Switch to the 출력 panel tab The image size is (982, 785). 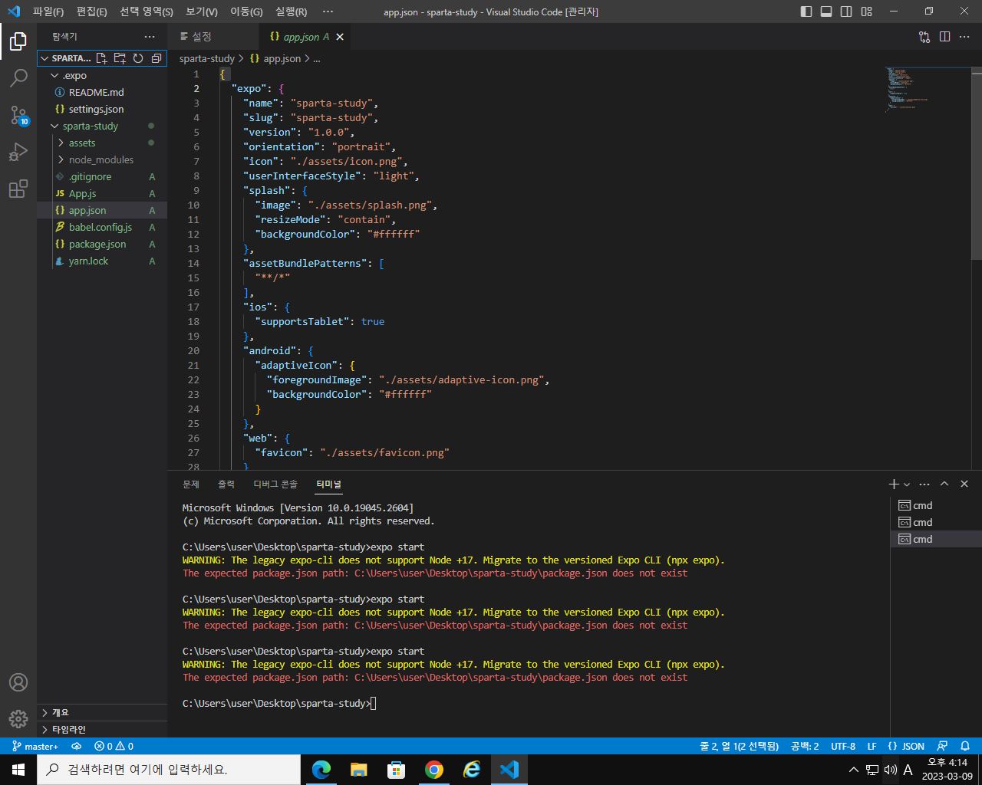pyautogui.click(x=226, y=484)
